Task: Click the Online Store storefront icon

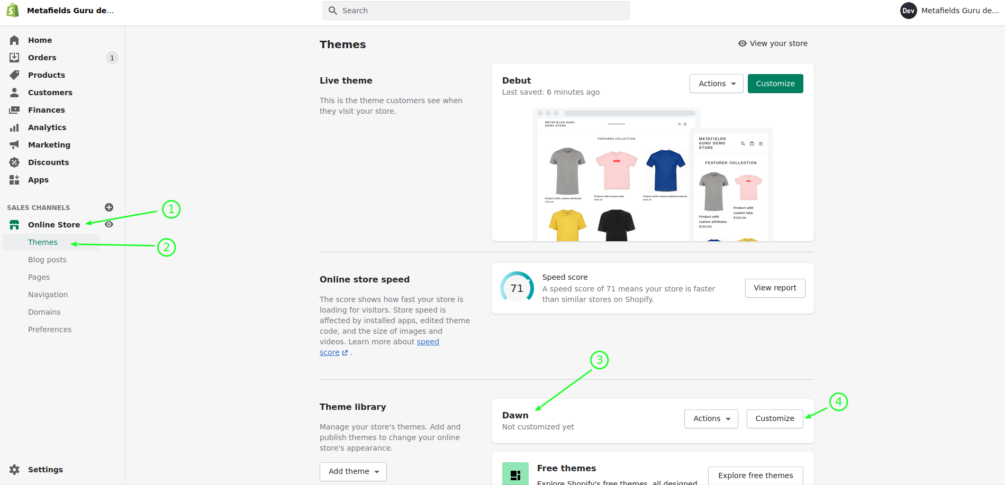Action: click(14, 225)
